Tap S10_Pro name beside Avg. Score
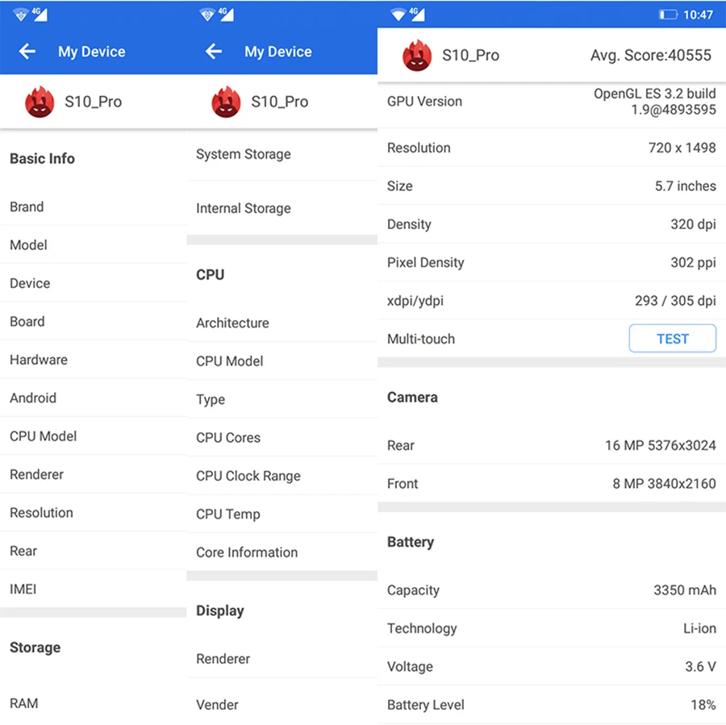This screenshot has height=725, width=726. [470, 55]
